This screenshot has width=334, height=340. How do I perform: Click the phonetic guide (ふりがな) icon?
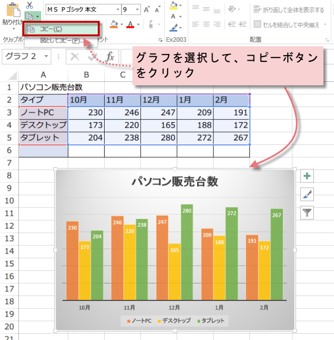(151, 25)
